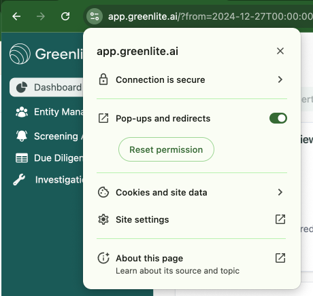Open Site settings in new tab
The height and width of the screenshot is (296, 313).
tap(192, 219)
